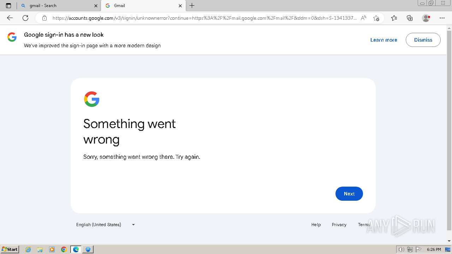Click the Next button

(349, 194)
